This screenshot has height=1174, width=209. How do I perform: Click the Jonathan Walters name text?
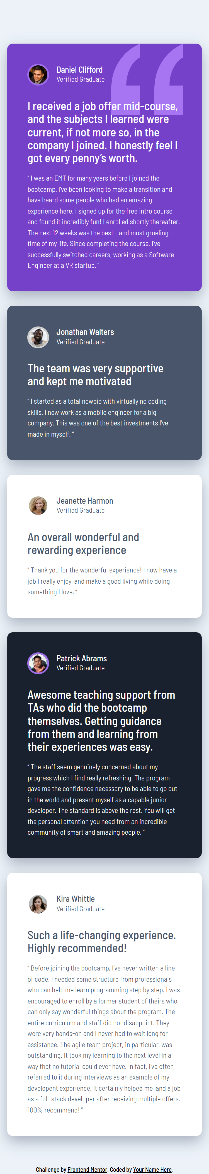pyautogui.click(x=85, y=332)
